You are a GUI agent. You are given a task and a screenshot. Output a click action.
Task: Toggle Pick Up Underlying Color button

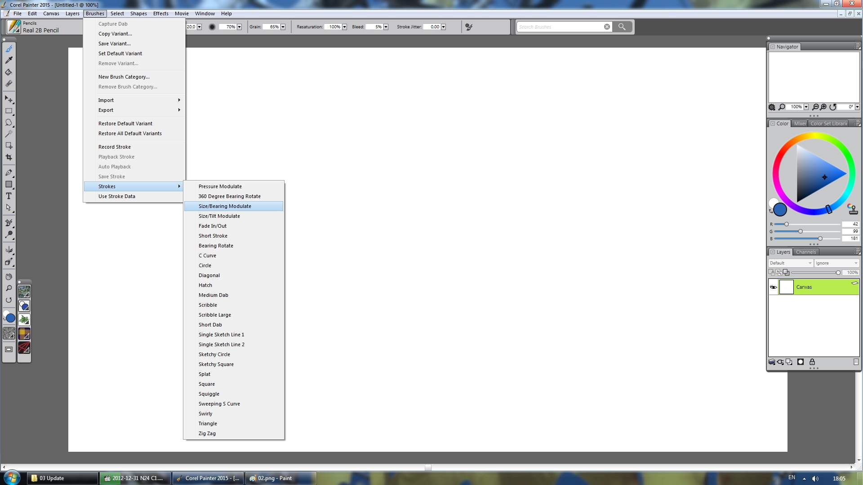(779, 273)
